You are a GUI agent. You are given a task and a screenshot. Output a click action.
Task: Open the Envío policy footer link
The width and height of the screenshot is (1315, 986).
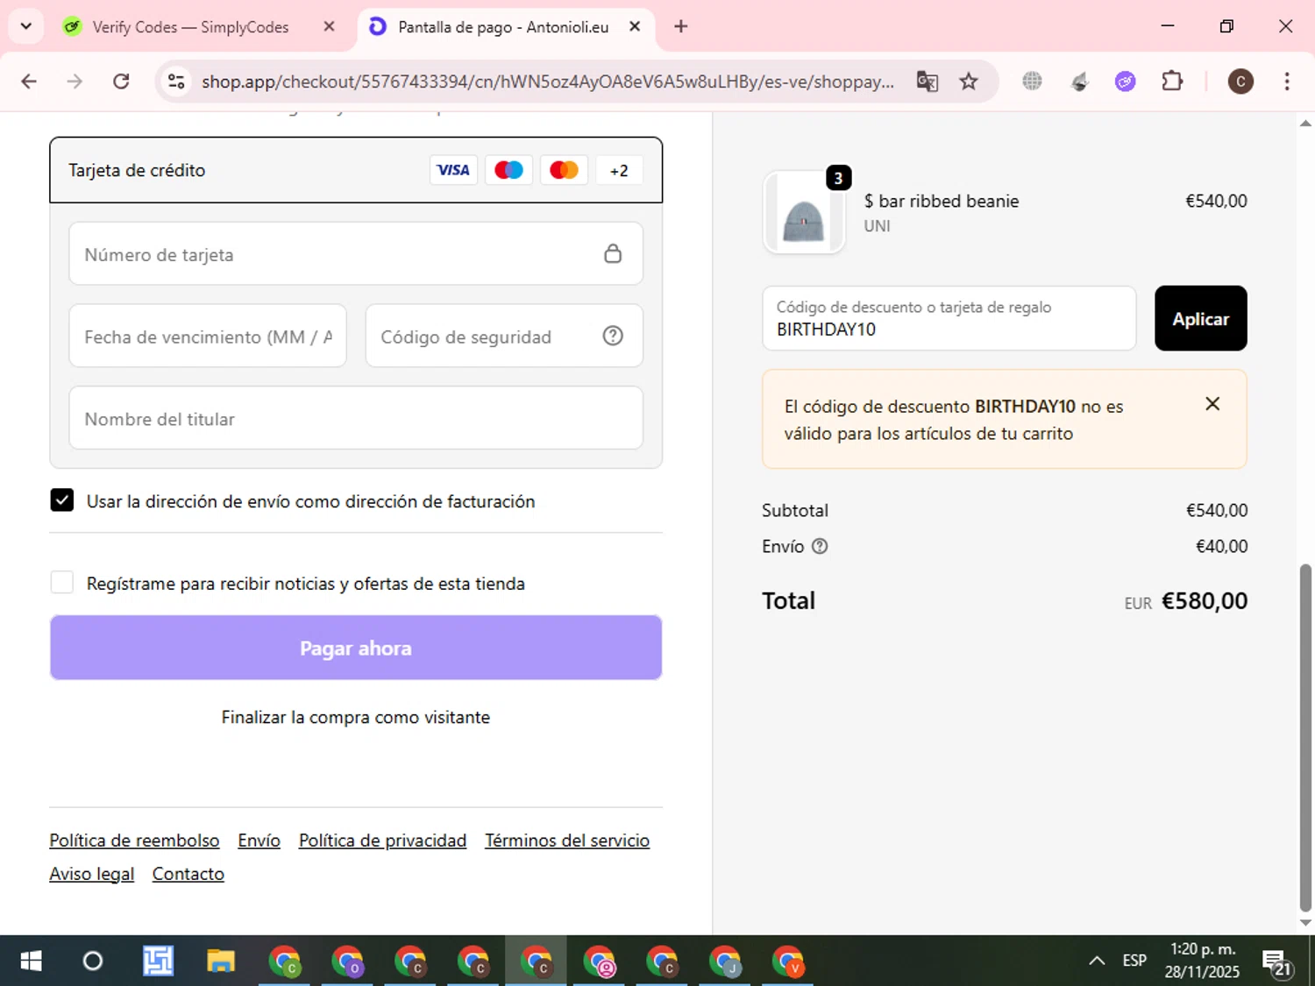(x=259, y=841)
